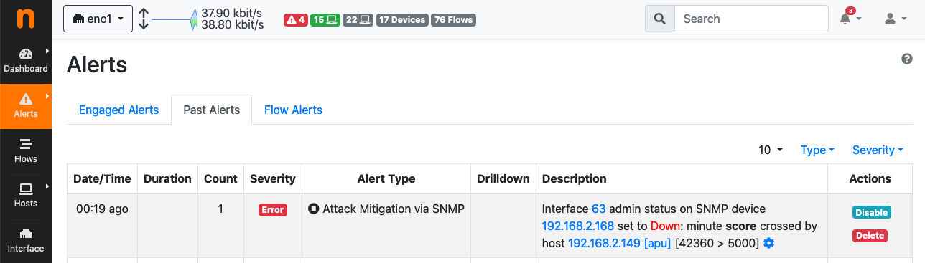
Task: Click the red Error severity badge
Action: coord(273,210)
